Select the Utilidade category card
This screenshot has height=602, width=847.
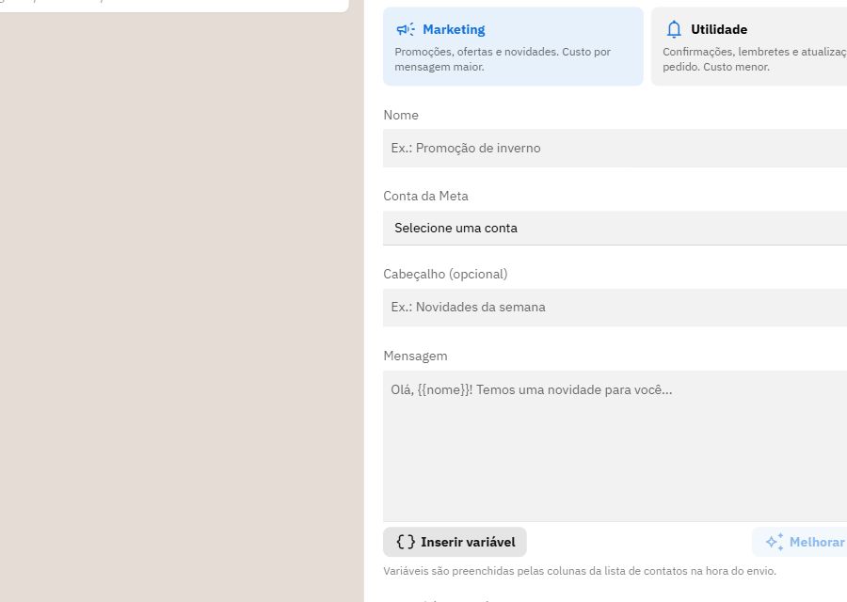(x=749, y=46)
